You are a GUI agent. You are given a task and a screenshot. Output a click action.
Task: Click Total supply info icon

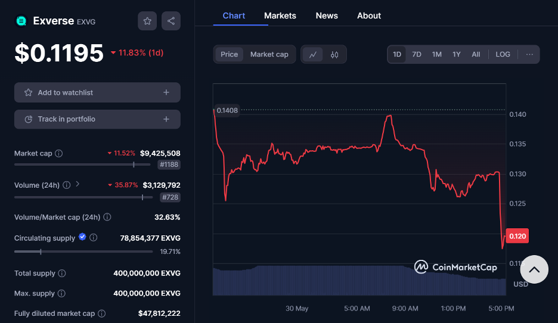[x=62, y=273]
